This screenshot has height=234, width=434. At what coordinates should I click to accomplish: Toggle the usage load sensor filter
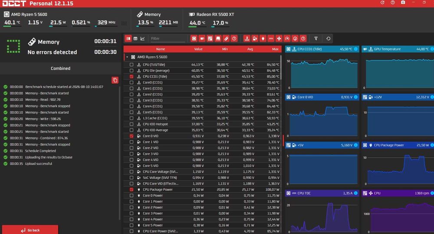click(x=295, y=39)
